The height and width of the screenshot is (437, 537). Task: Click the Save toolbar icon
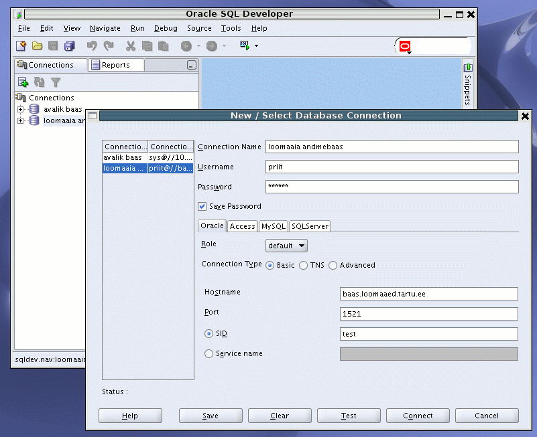click(x=53, y=46)
